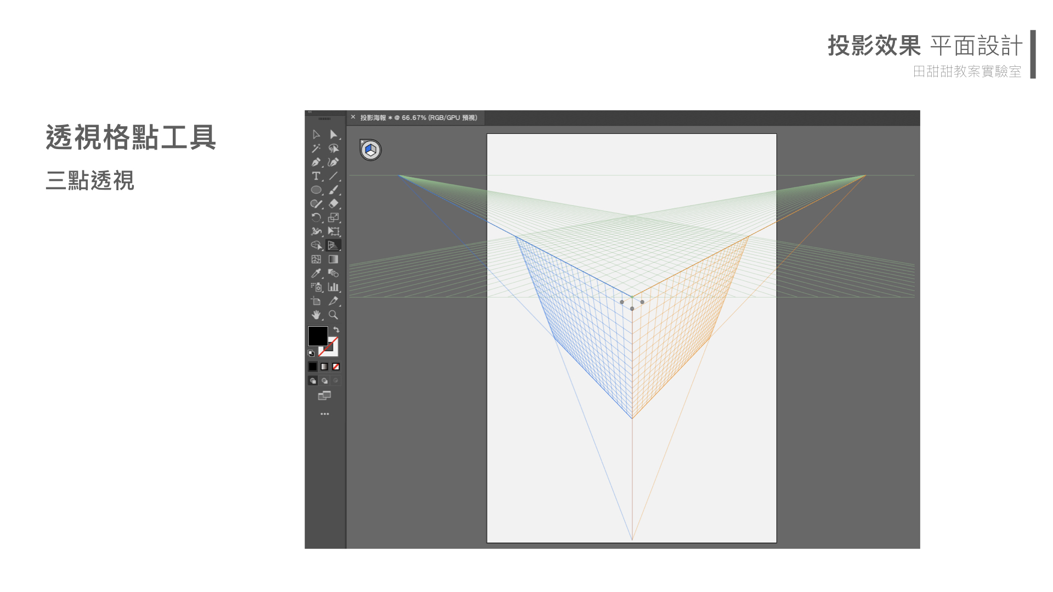Viewport: 1053px width, 592px height.
Task: Choose the Type tool
Action: pos(316,176)
